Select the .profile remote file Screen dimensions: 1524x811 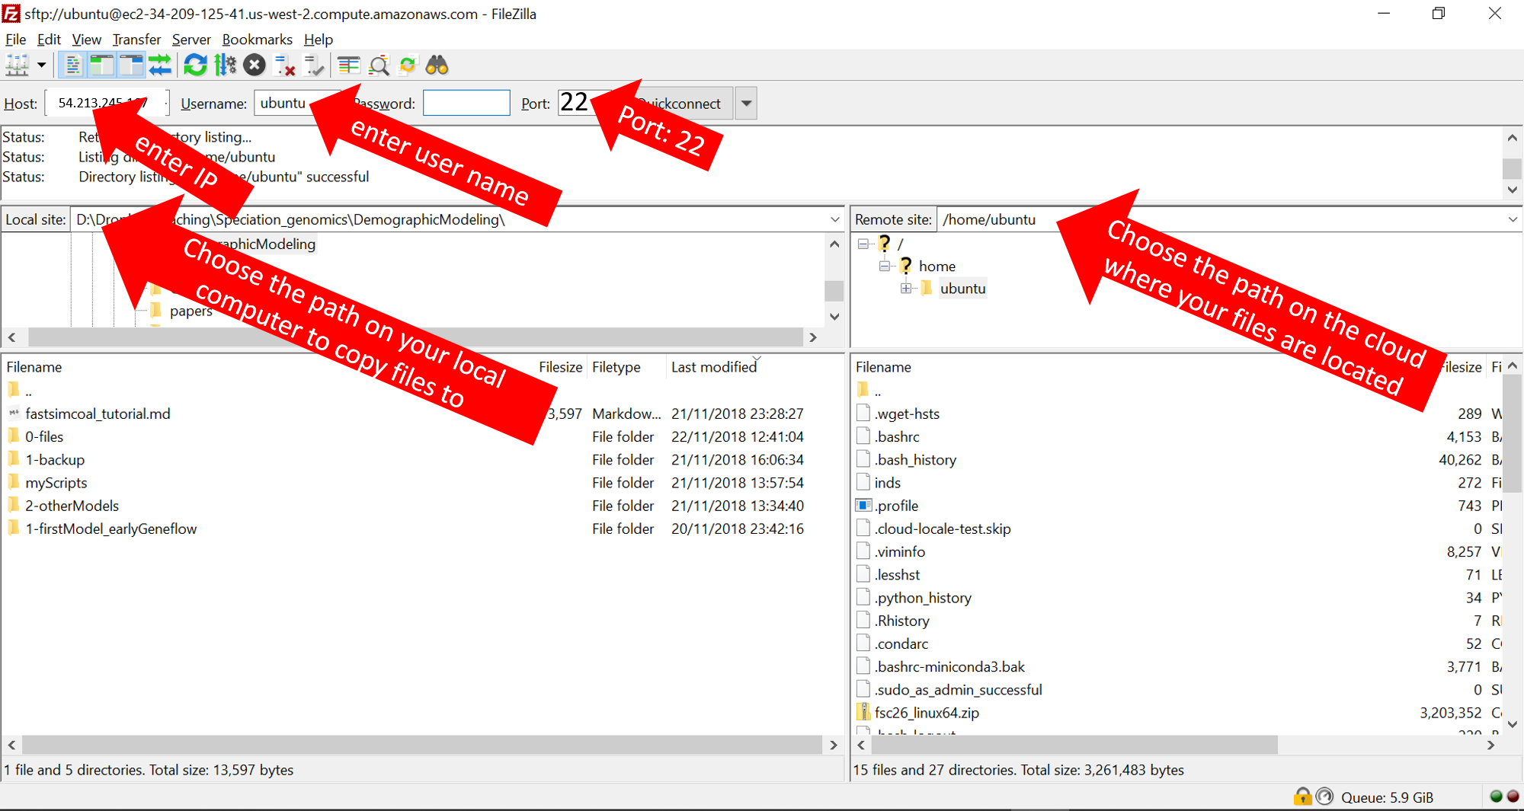(x=896, y=506)
